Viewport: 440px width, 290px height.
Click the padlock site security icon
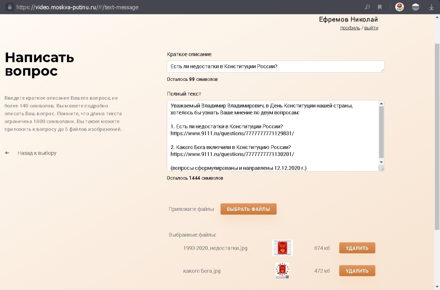[x=9, y=7]
